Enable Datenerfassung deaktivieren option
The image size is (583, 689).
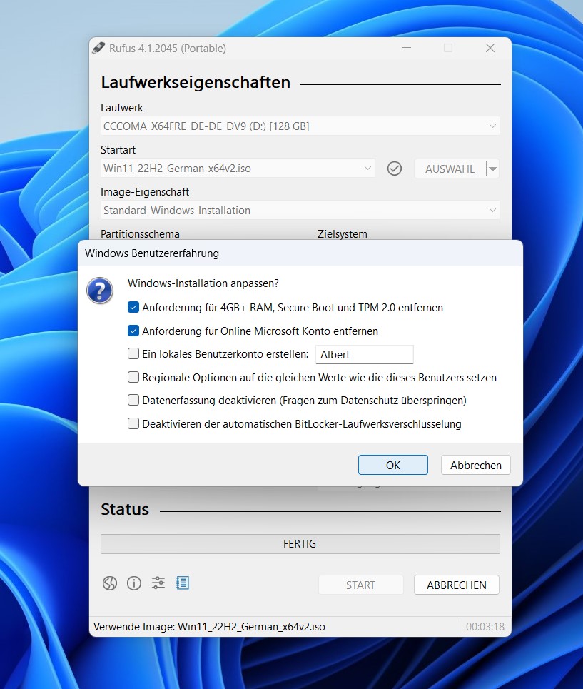(133, 400)
